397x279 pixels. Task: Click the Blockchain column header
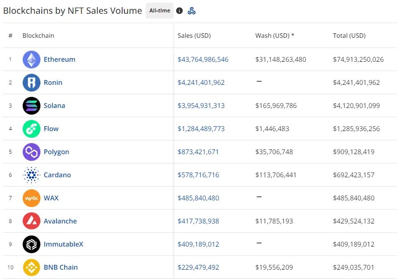tap(38, 36)
